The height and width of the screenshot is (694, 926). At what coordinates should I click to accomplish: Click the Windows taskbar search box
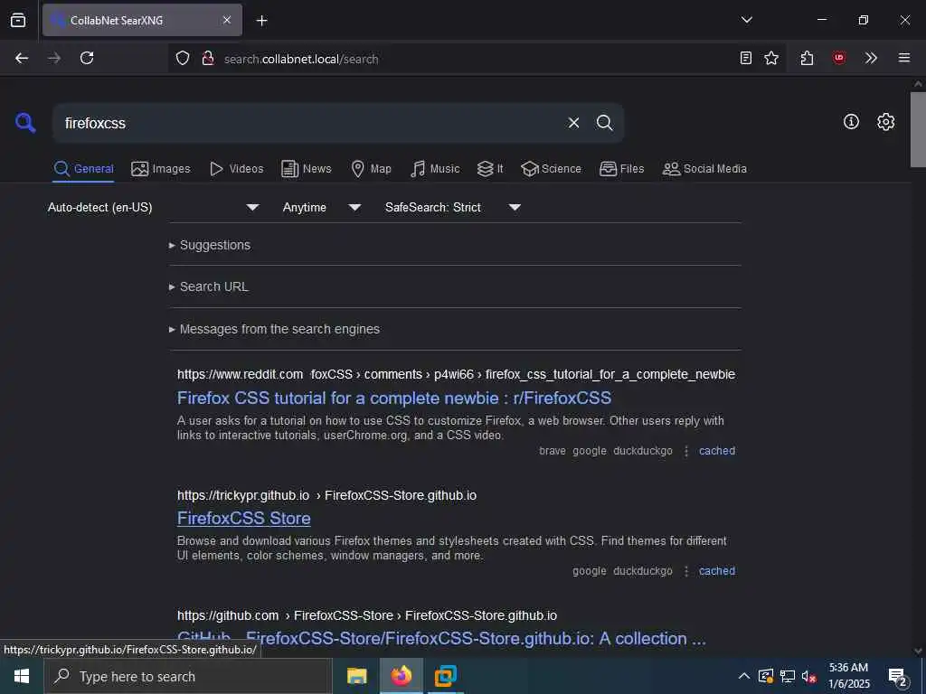tap(188, 676)
